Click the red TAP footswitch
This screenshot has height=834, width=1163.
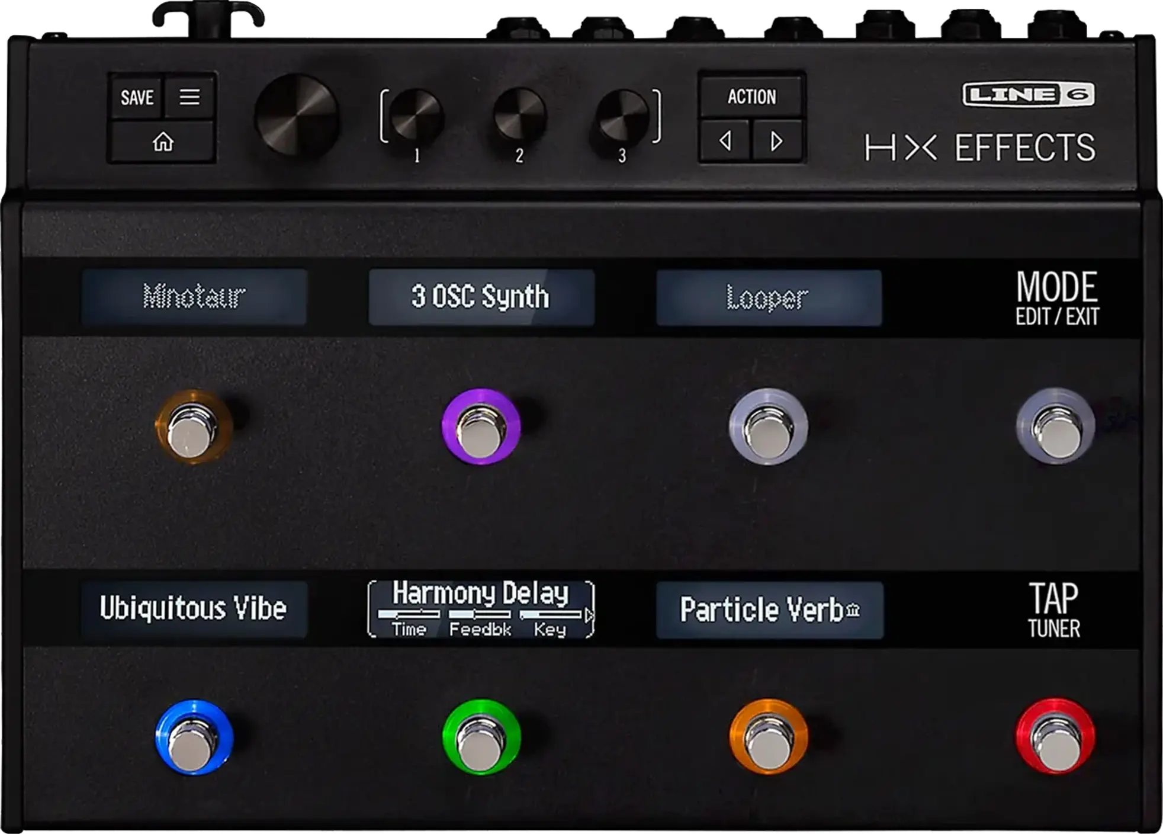point(1056,737)
